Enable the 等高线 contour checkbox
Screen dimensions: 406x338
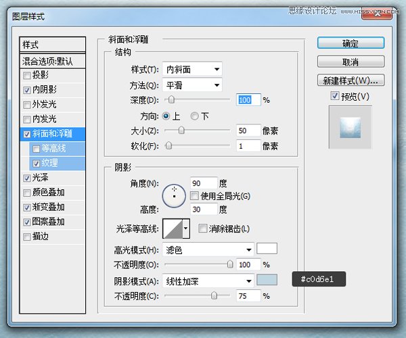coord(36,149)
